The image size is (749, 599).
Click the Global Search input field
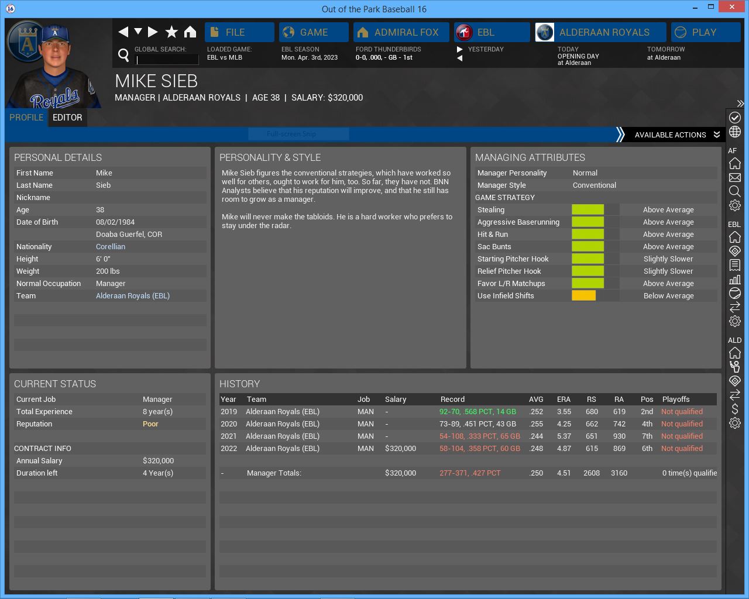point(167,60)
